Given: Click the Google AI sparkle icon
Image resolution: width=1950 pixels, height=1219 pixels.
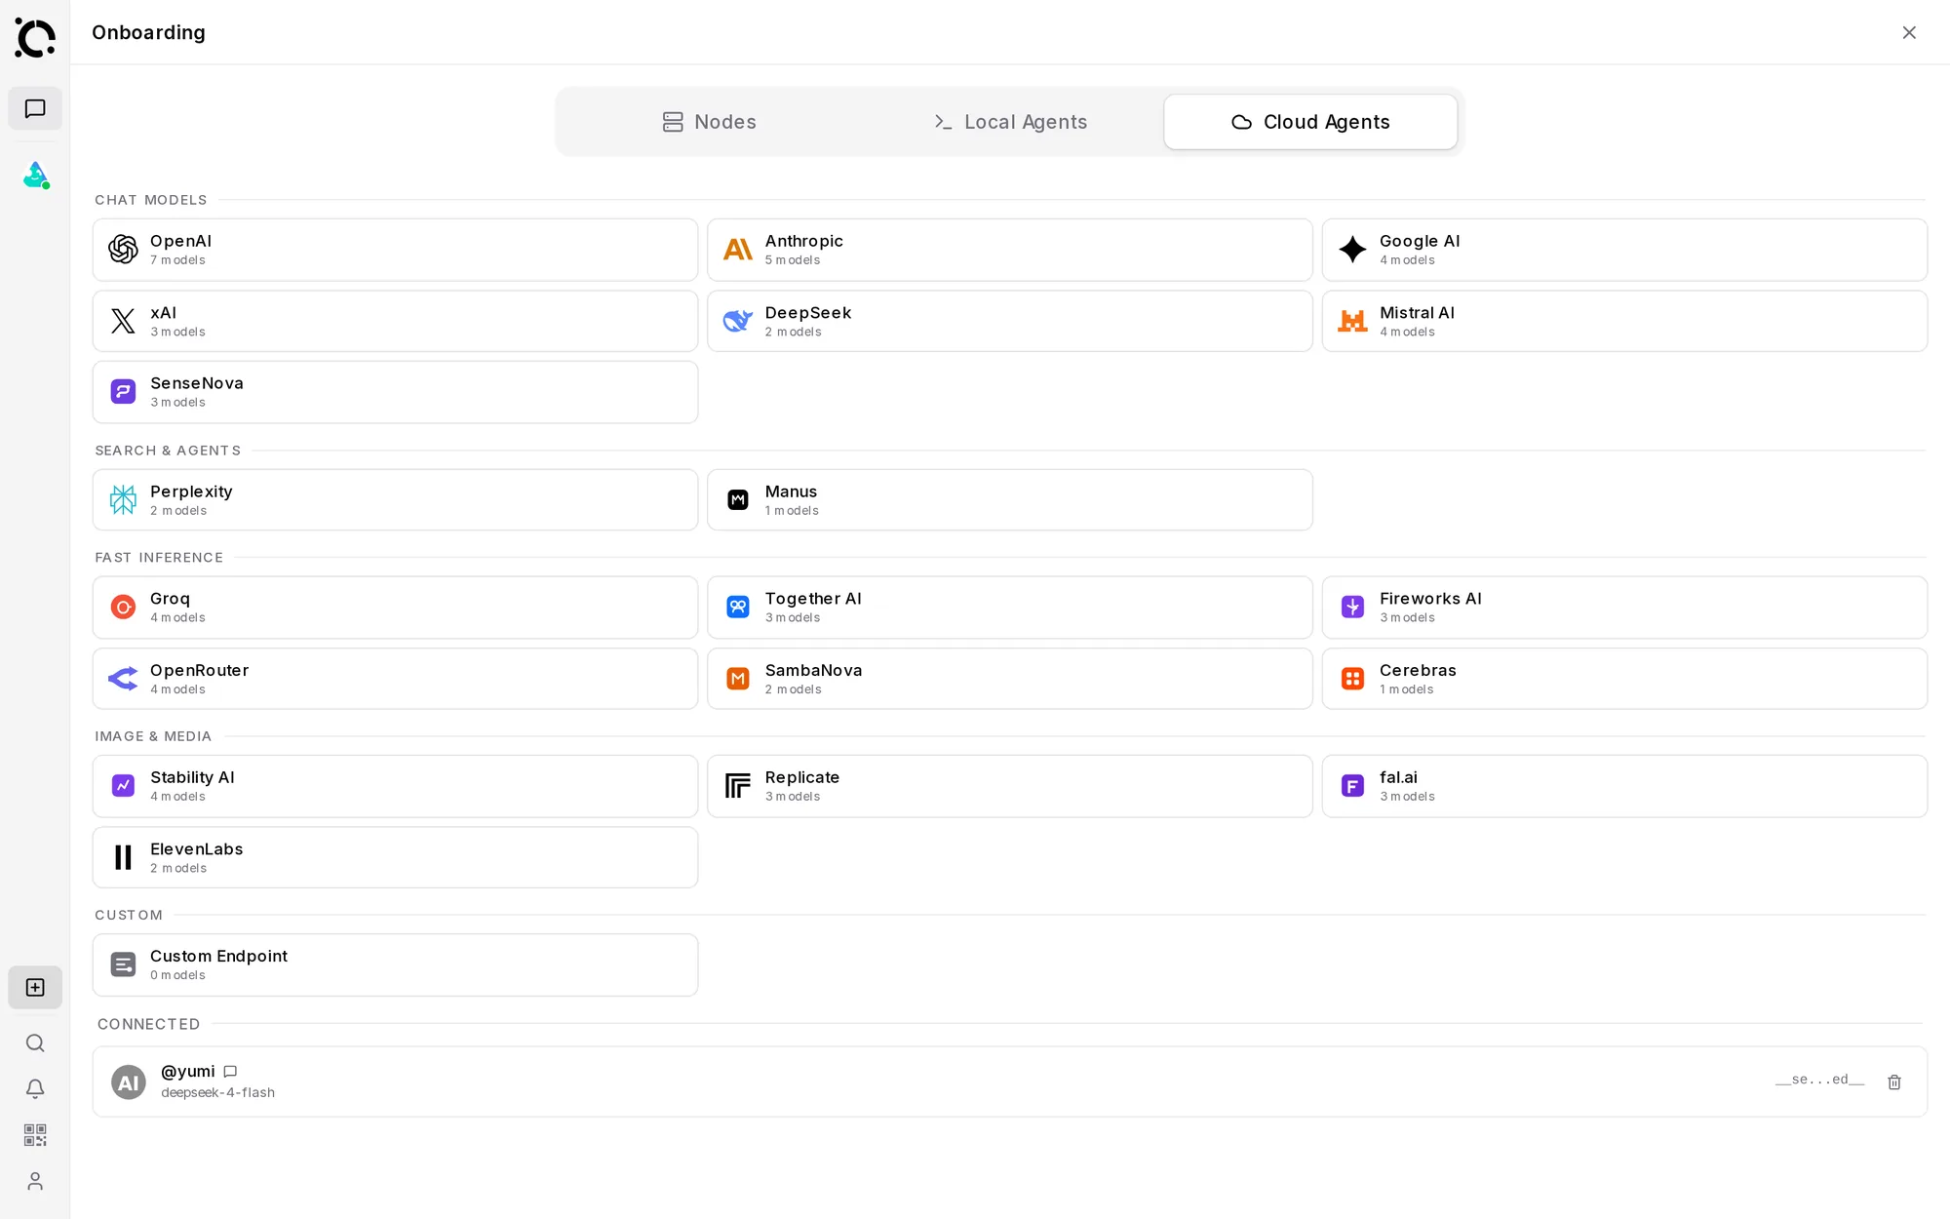Looking at the screenshot, I should (x=1352, y=250).
